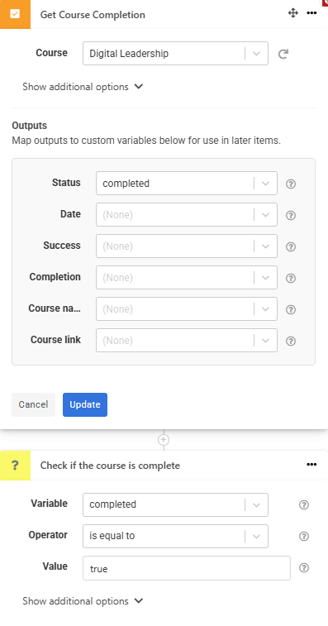Image resolution: width=328 pixels, height=626 pixels.
Task: Click the help icon beside the Value field
Action: tap(304, 568)
